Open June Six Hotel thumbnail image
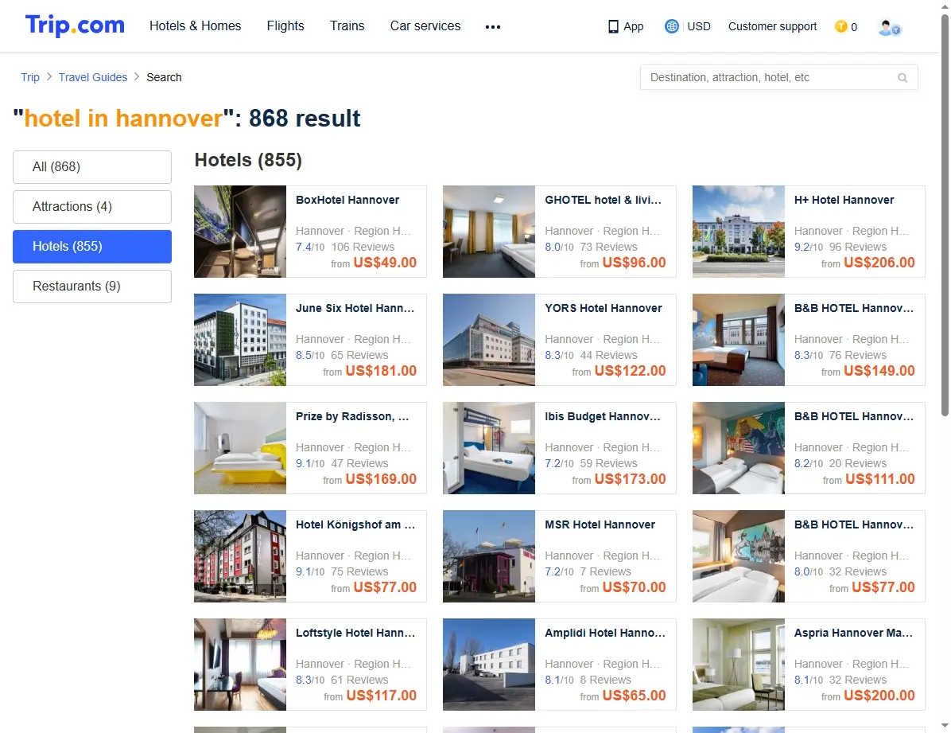 (240, 340)
